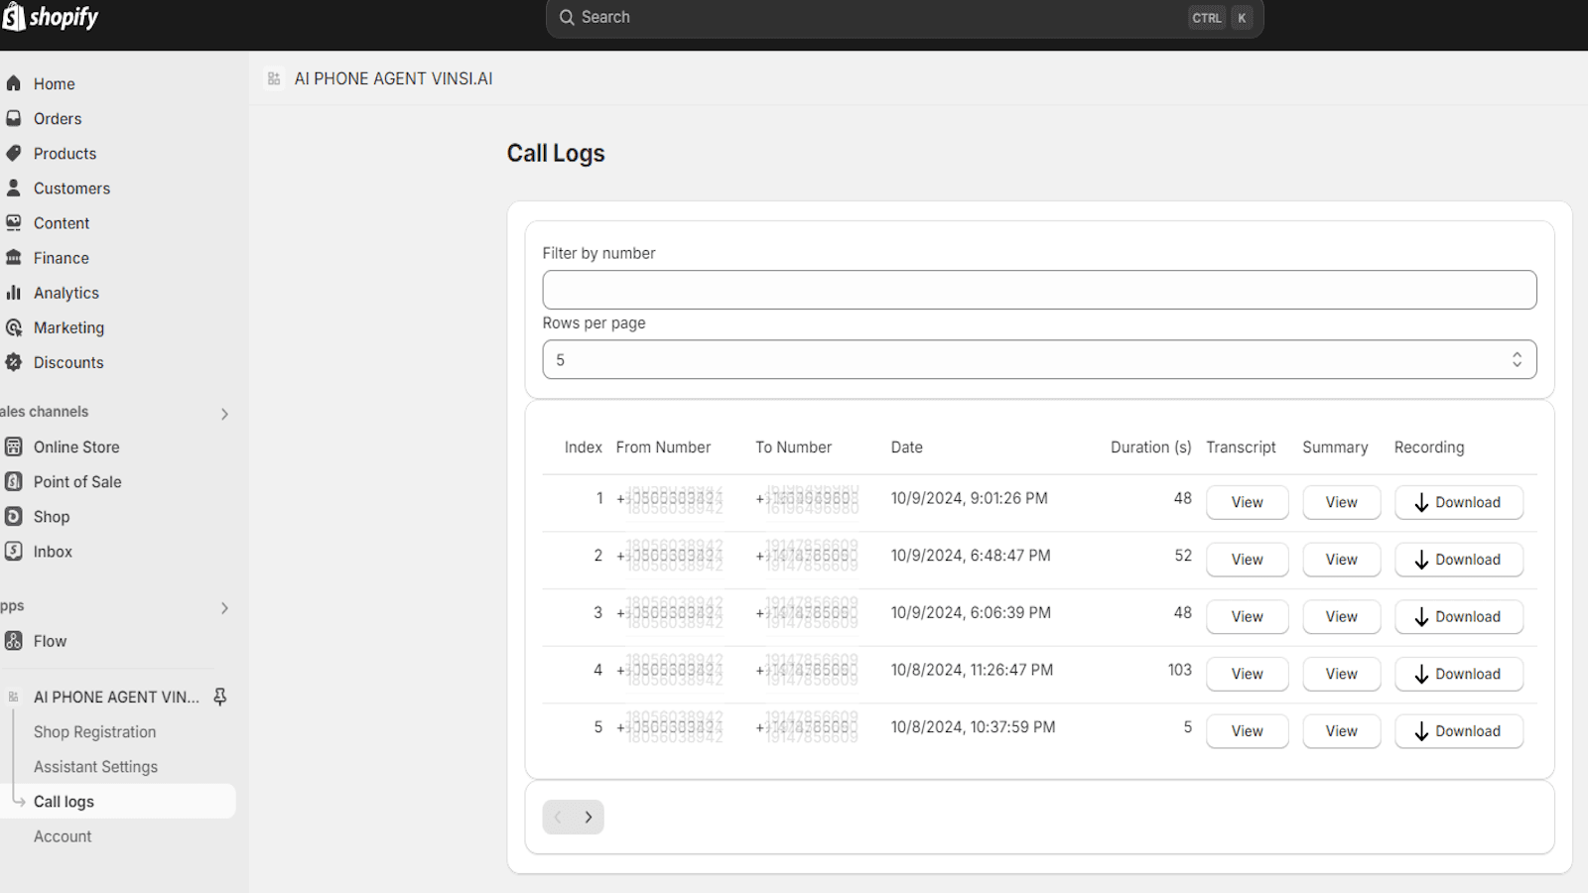Open the Orders icon in the sidebar

coord(13,118)
